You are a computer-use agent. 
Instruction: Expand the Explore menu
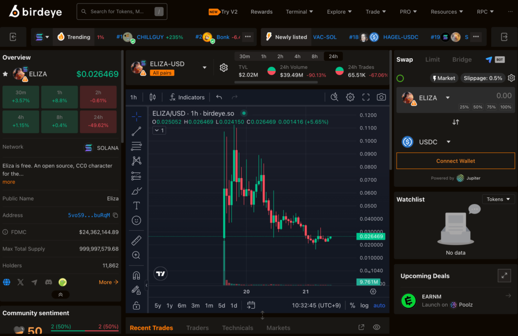tap(339, 12)
